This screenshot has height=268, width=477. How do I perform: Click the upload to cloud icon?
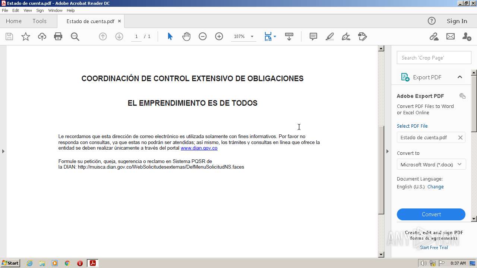click(42, 36)
